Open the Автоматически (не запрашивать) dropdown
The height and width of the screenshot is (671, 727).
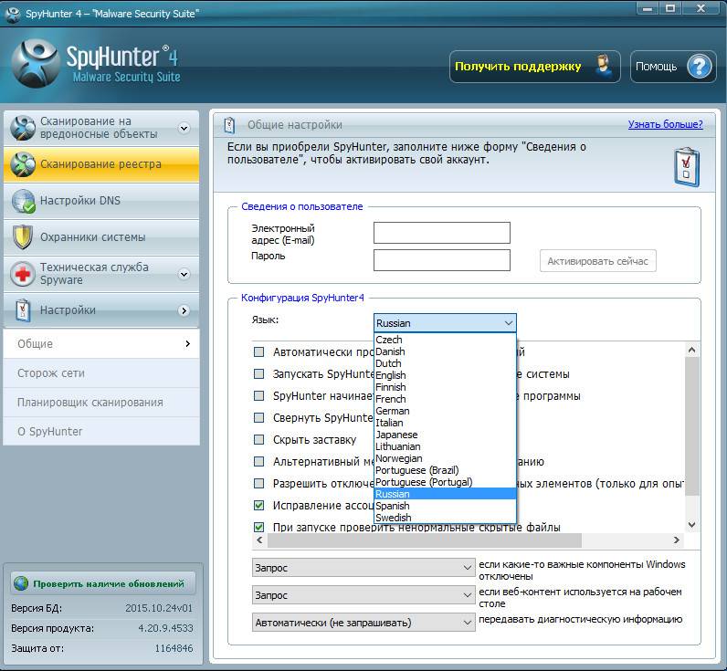point(363,623)
